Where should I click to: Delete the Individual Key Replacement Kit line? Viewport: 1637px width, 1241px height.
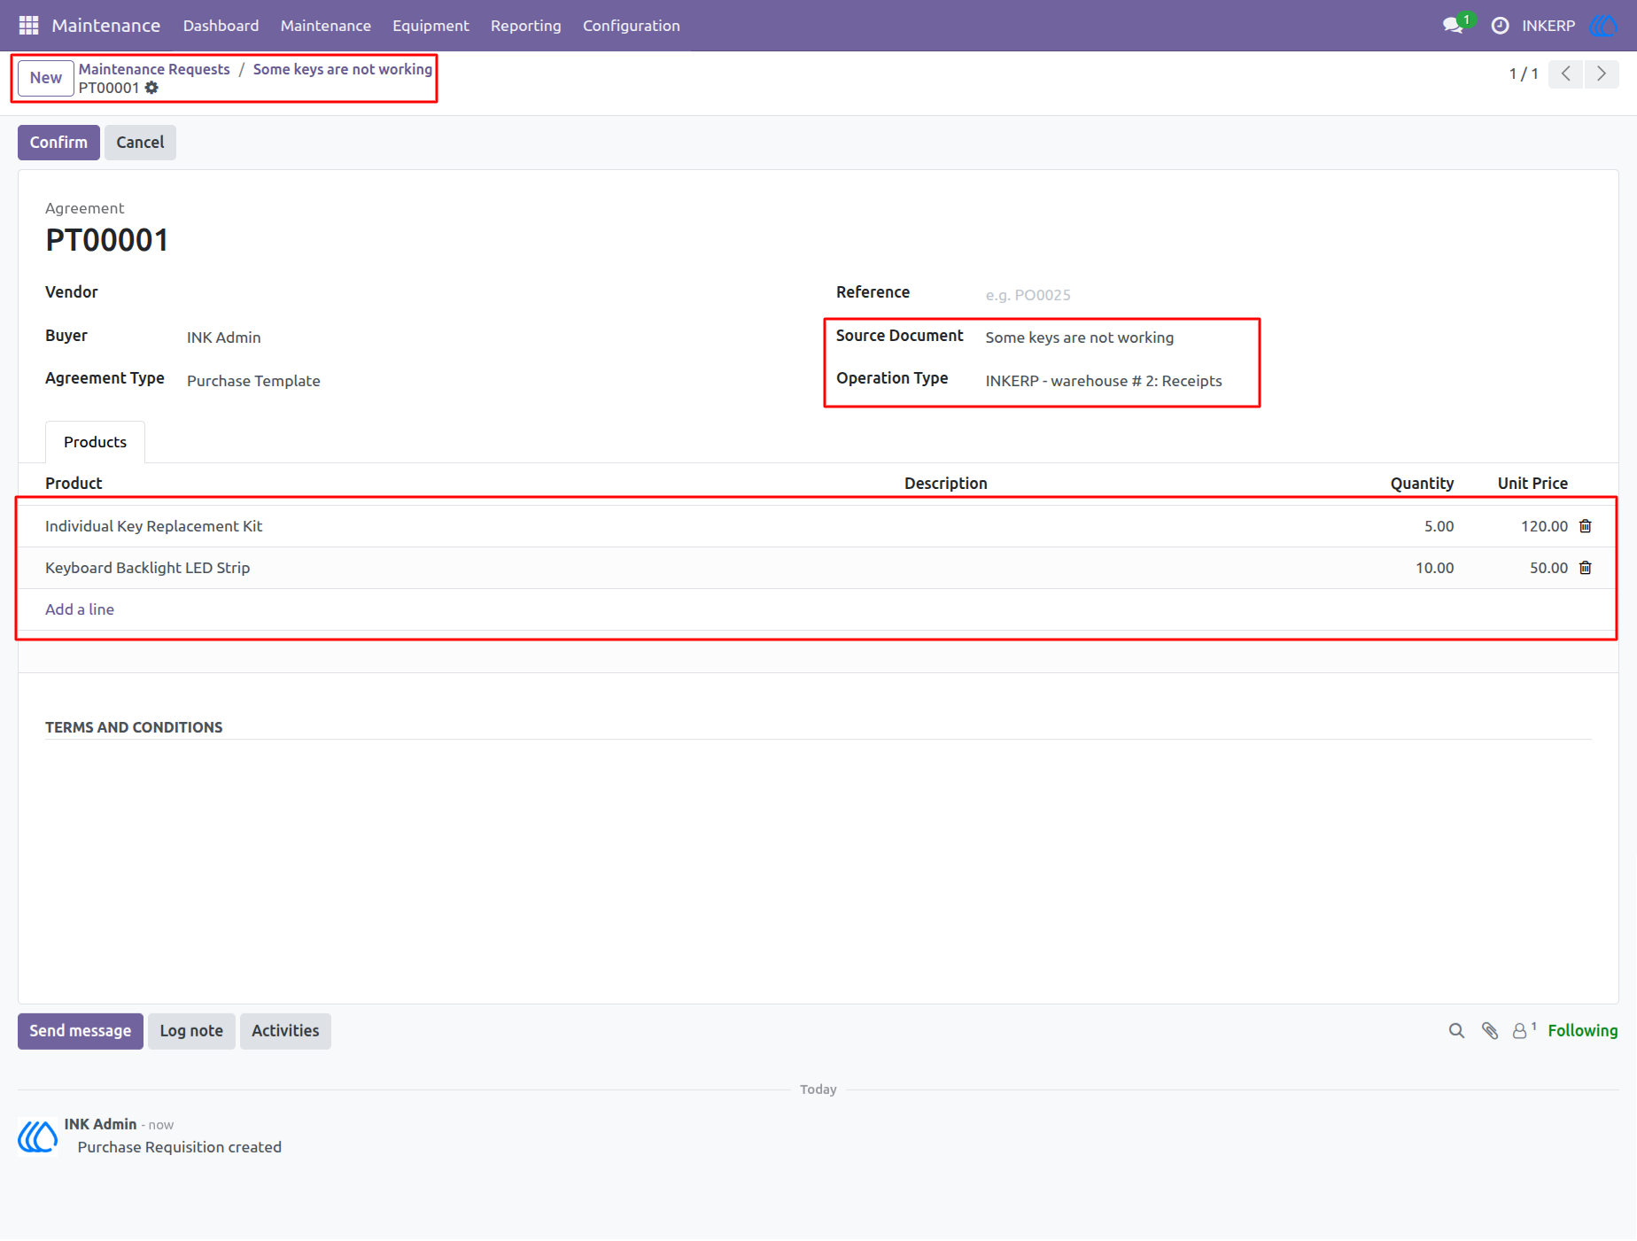[1586, 526]
